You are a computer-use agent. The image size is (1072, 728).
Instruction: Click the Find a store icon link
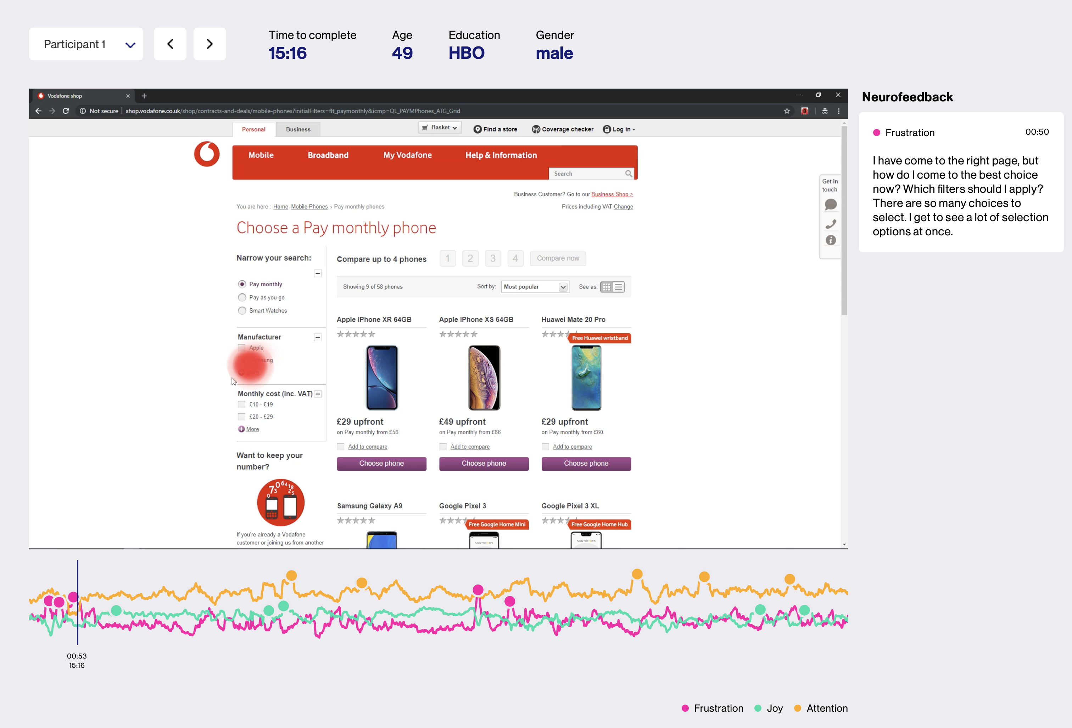click(x=495, y=130)
